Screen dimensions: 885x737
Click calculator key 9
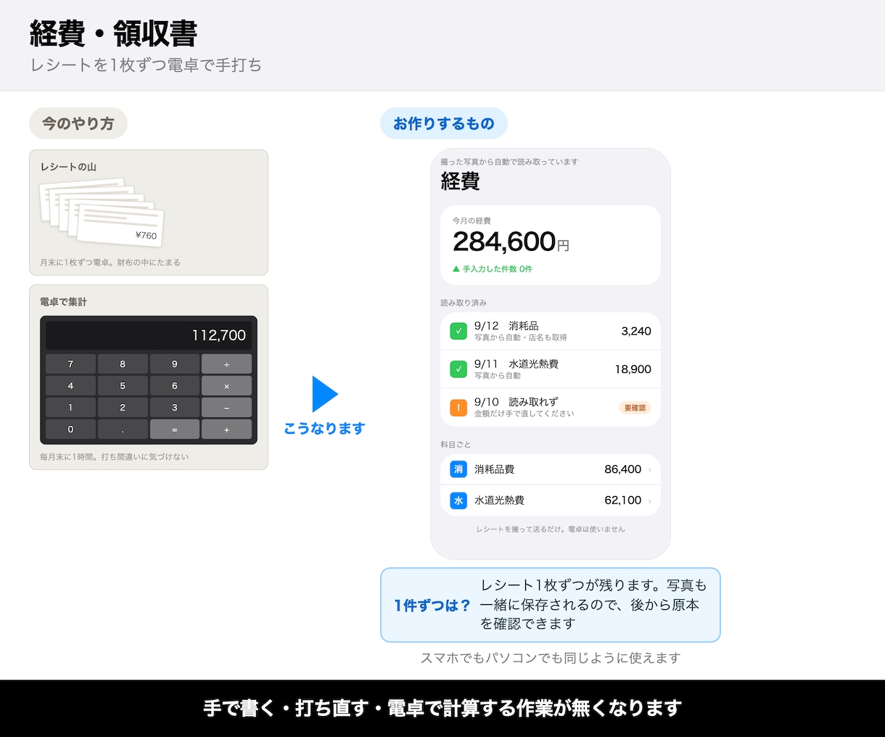175,364
